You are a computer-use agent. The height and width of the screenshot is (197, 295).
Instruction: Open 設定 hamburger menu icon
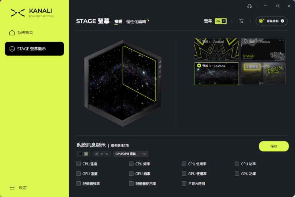click(12, 188)
